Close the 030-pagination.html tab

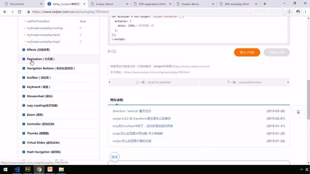click(170, 4)
